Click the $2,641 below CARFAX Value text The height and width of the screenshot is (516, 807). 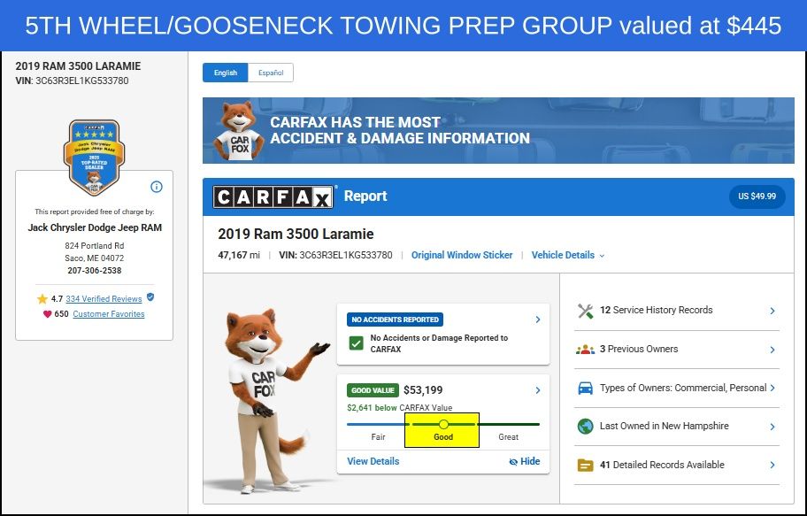[x=400, y=407]
